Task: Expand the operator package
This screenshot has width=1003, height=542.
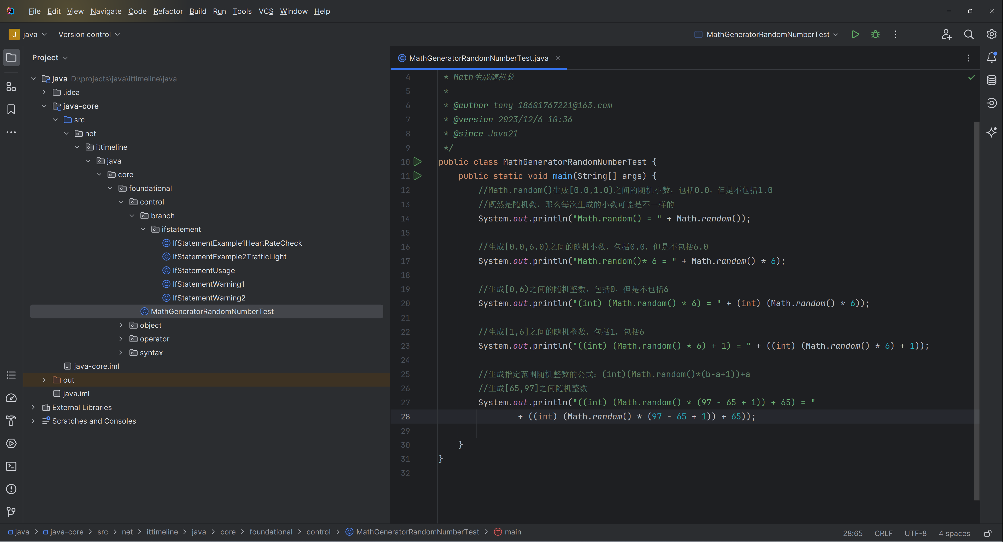Action: 121,339
